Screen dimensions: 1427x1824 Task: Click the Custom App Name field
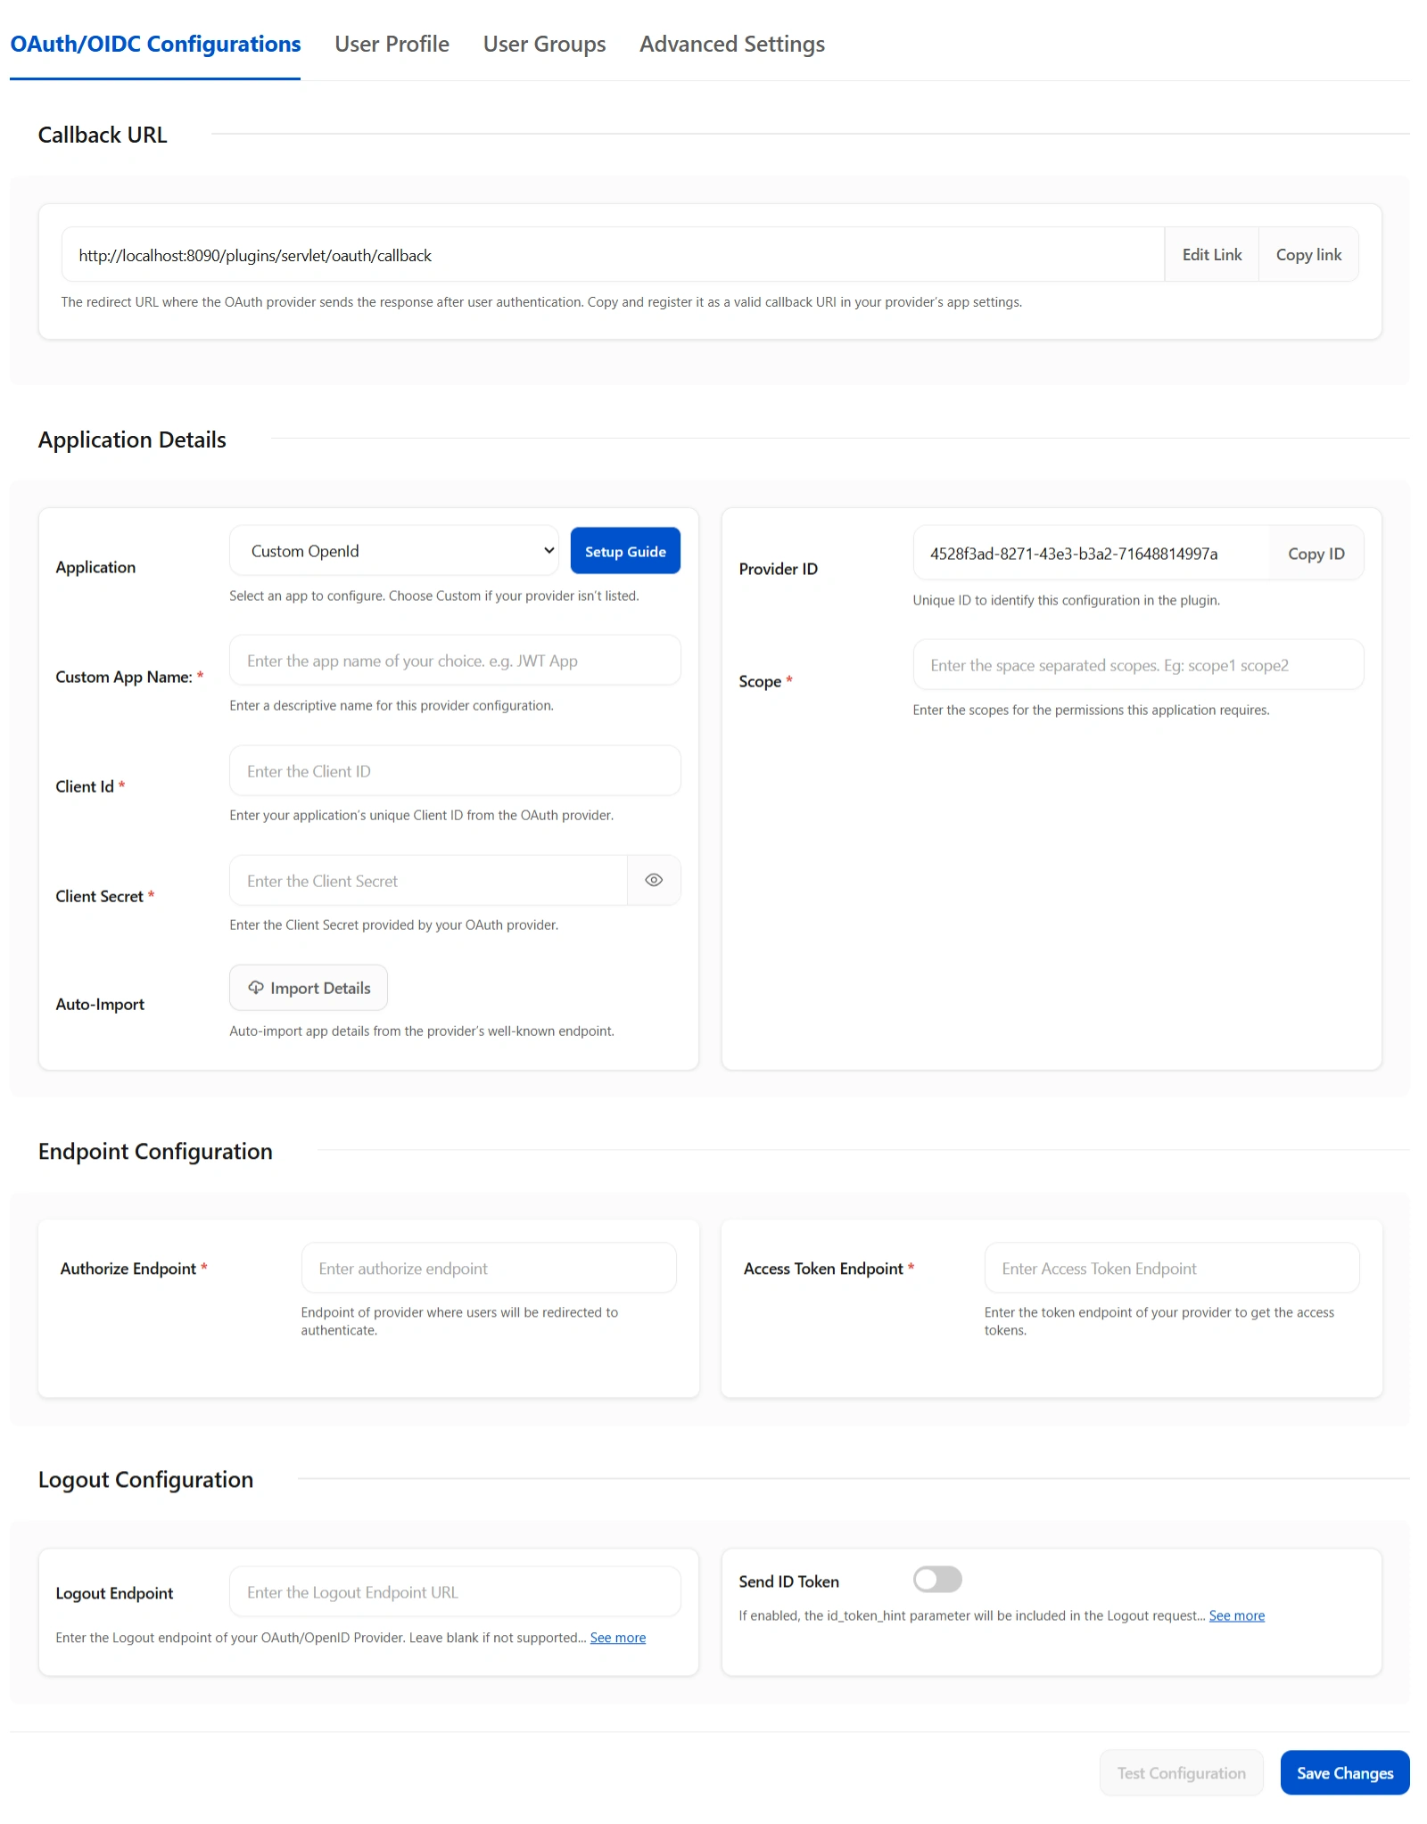(x=455, y=660)
